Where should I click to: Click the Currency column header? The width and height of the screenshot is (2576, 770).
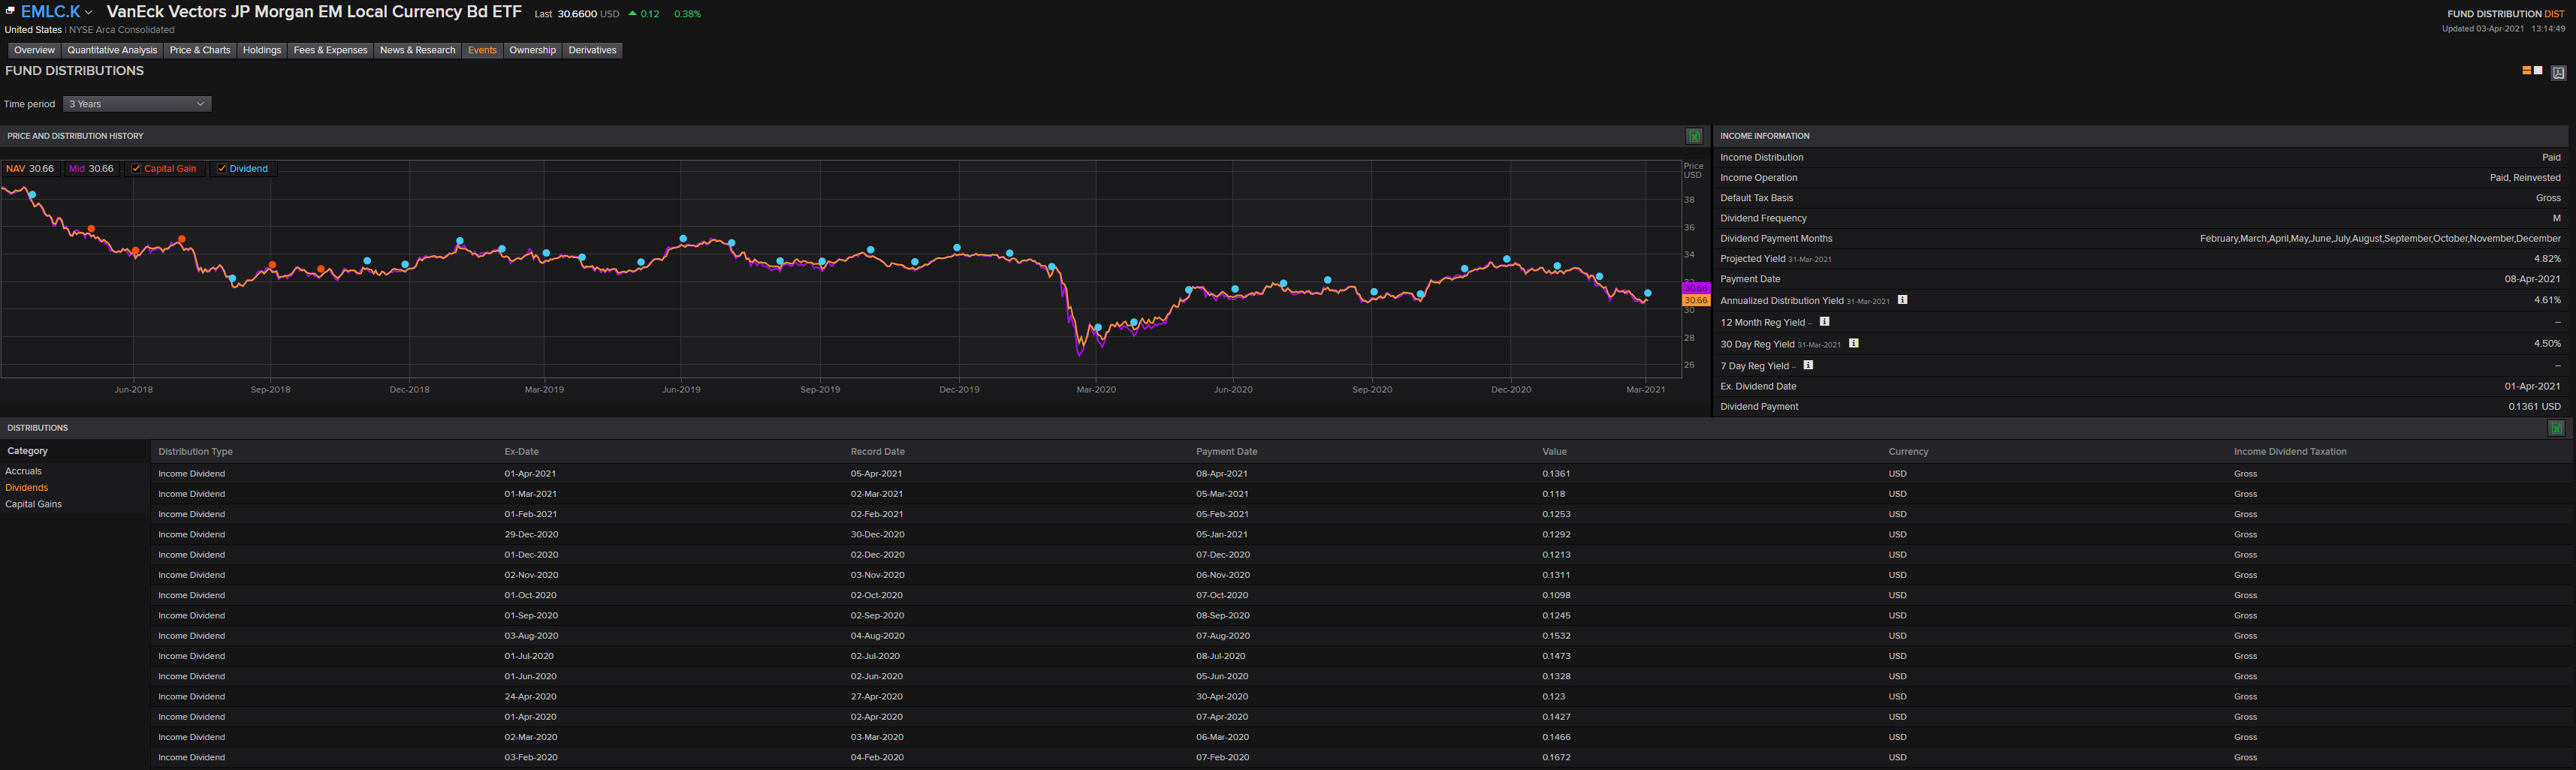pos(1909,451)
